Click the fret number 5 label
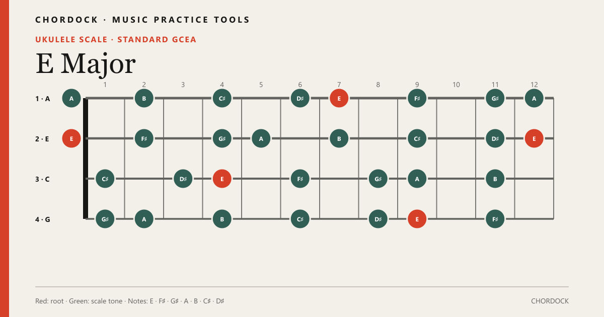Viewport: 604px width, 317px height. tap(261, 85)
